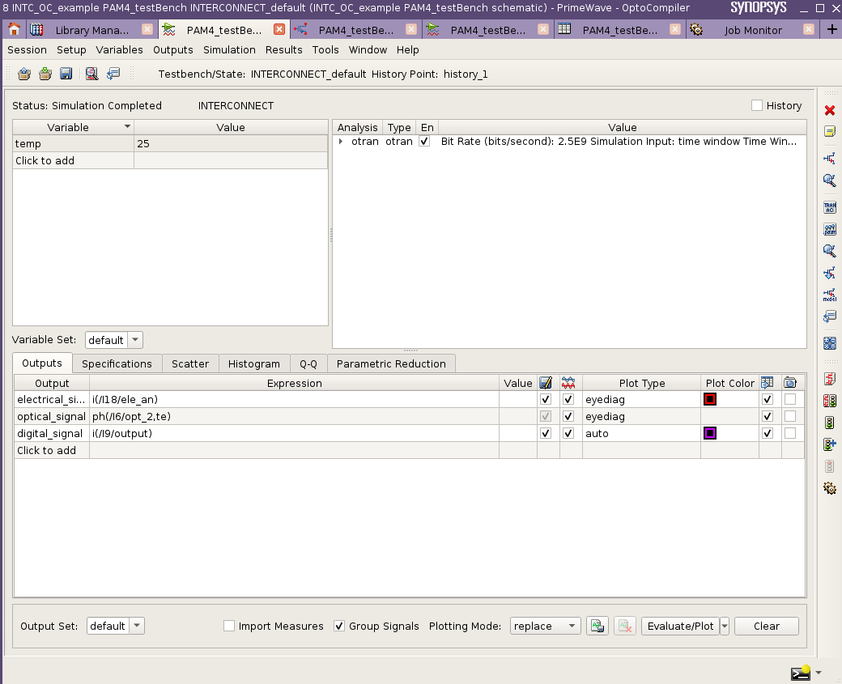
Task: Select expression i(/I9/output) cell
Action: [294, 433]
